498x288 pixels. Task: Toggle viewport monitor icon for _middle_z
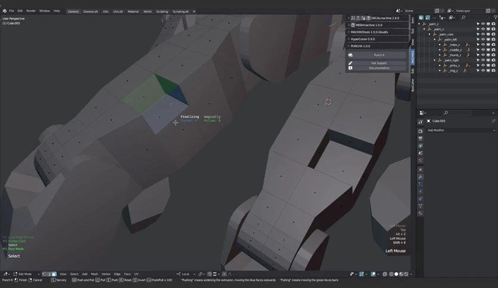point(488,50)
